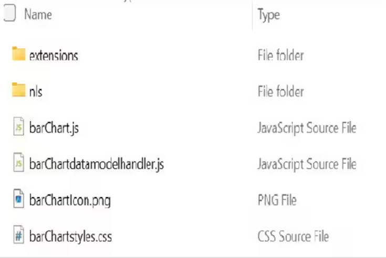Click the CSS Source File type label

[x=293, y=236]
